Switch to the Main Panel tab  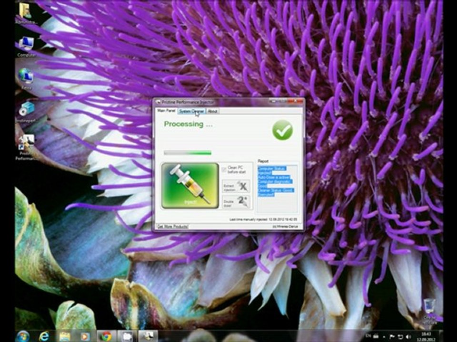click(166, 111)
